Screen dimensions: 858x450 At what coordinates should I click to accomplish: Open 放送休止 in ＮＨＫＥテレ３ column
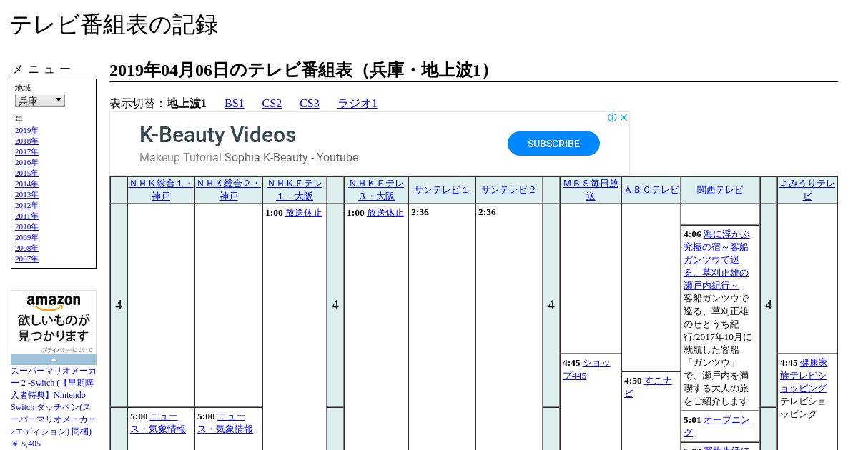pos(385,213)
